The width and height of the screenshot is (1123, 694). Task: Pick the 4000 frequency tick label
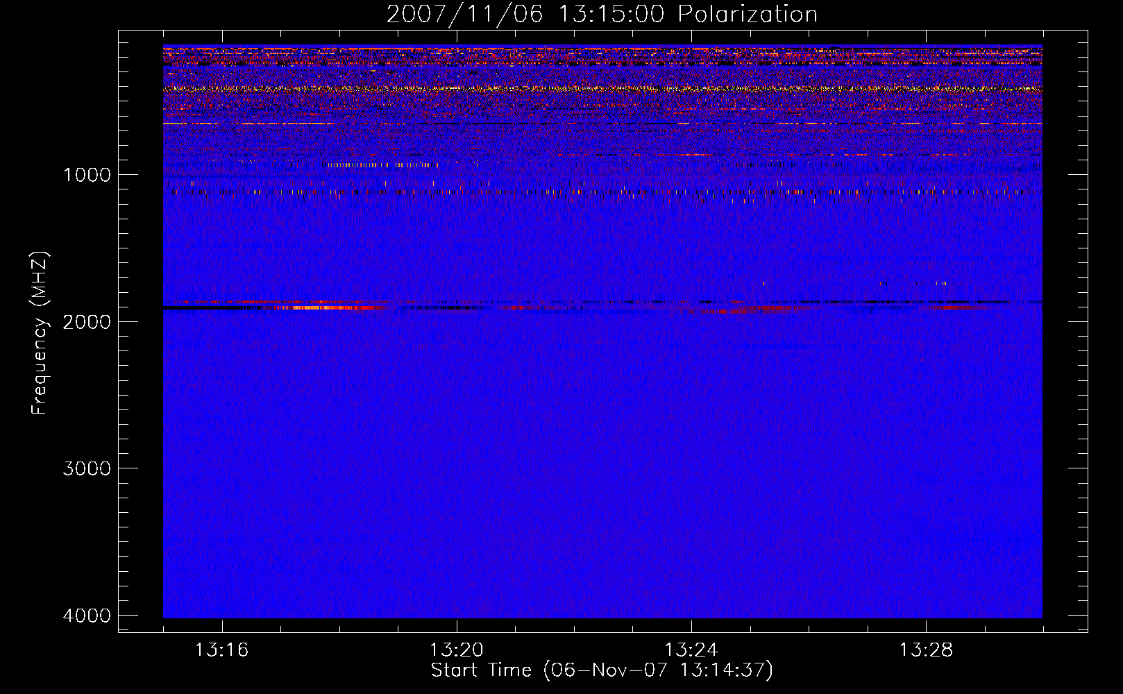click(x=87, y=616)
